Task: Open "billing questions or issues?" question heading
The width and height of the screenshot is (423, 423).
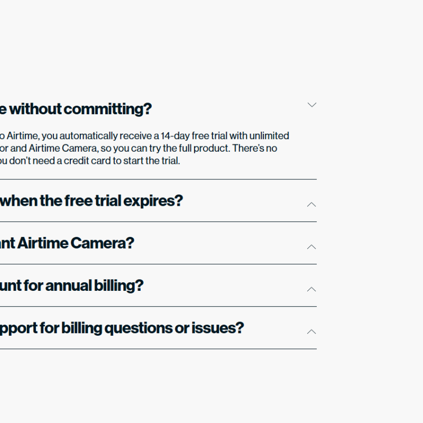Action: tap(122, 328)
